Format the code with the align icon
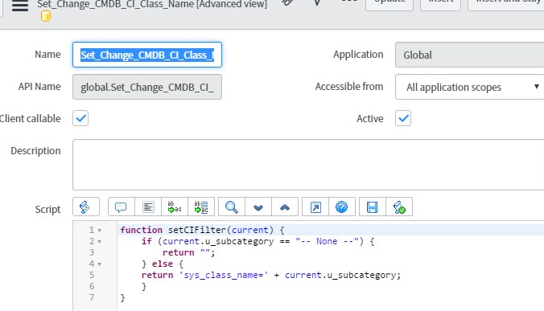Screen dimensions: 544x311 click(x=148, y=207)
